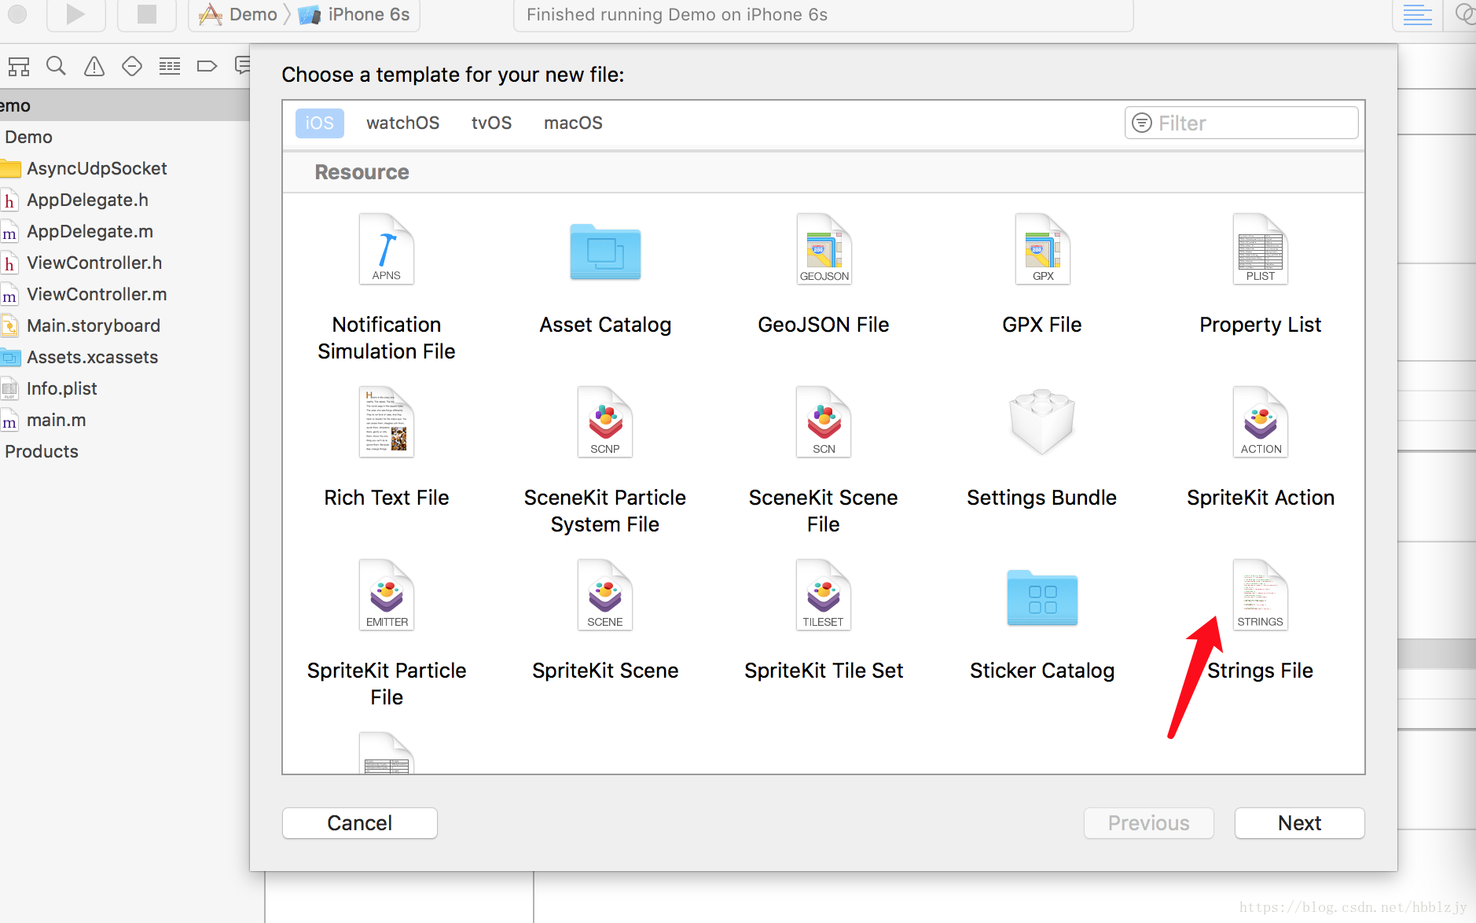
Task: Select AppDelegate.m in navigator
Action: click(90, 231)
